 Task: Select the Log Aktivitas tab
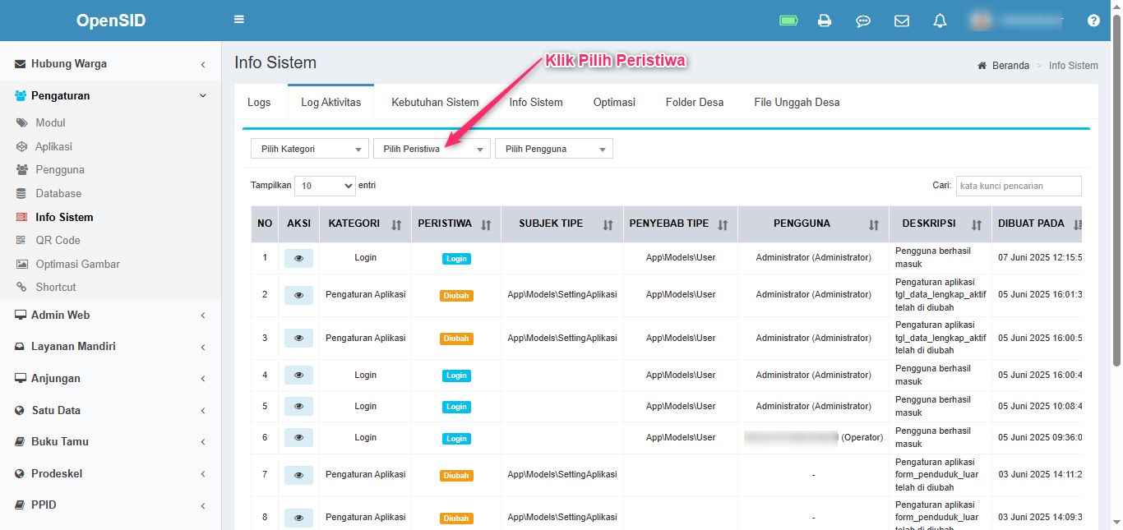click(x=330, y=103)
